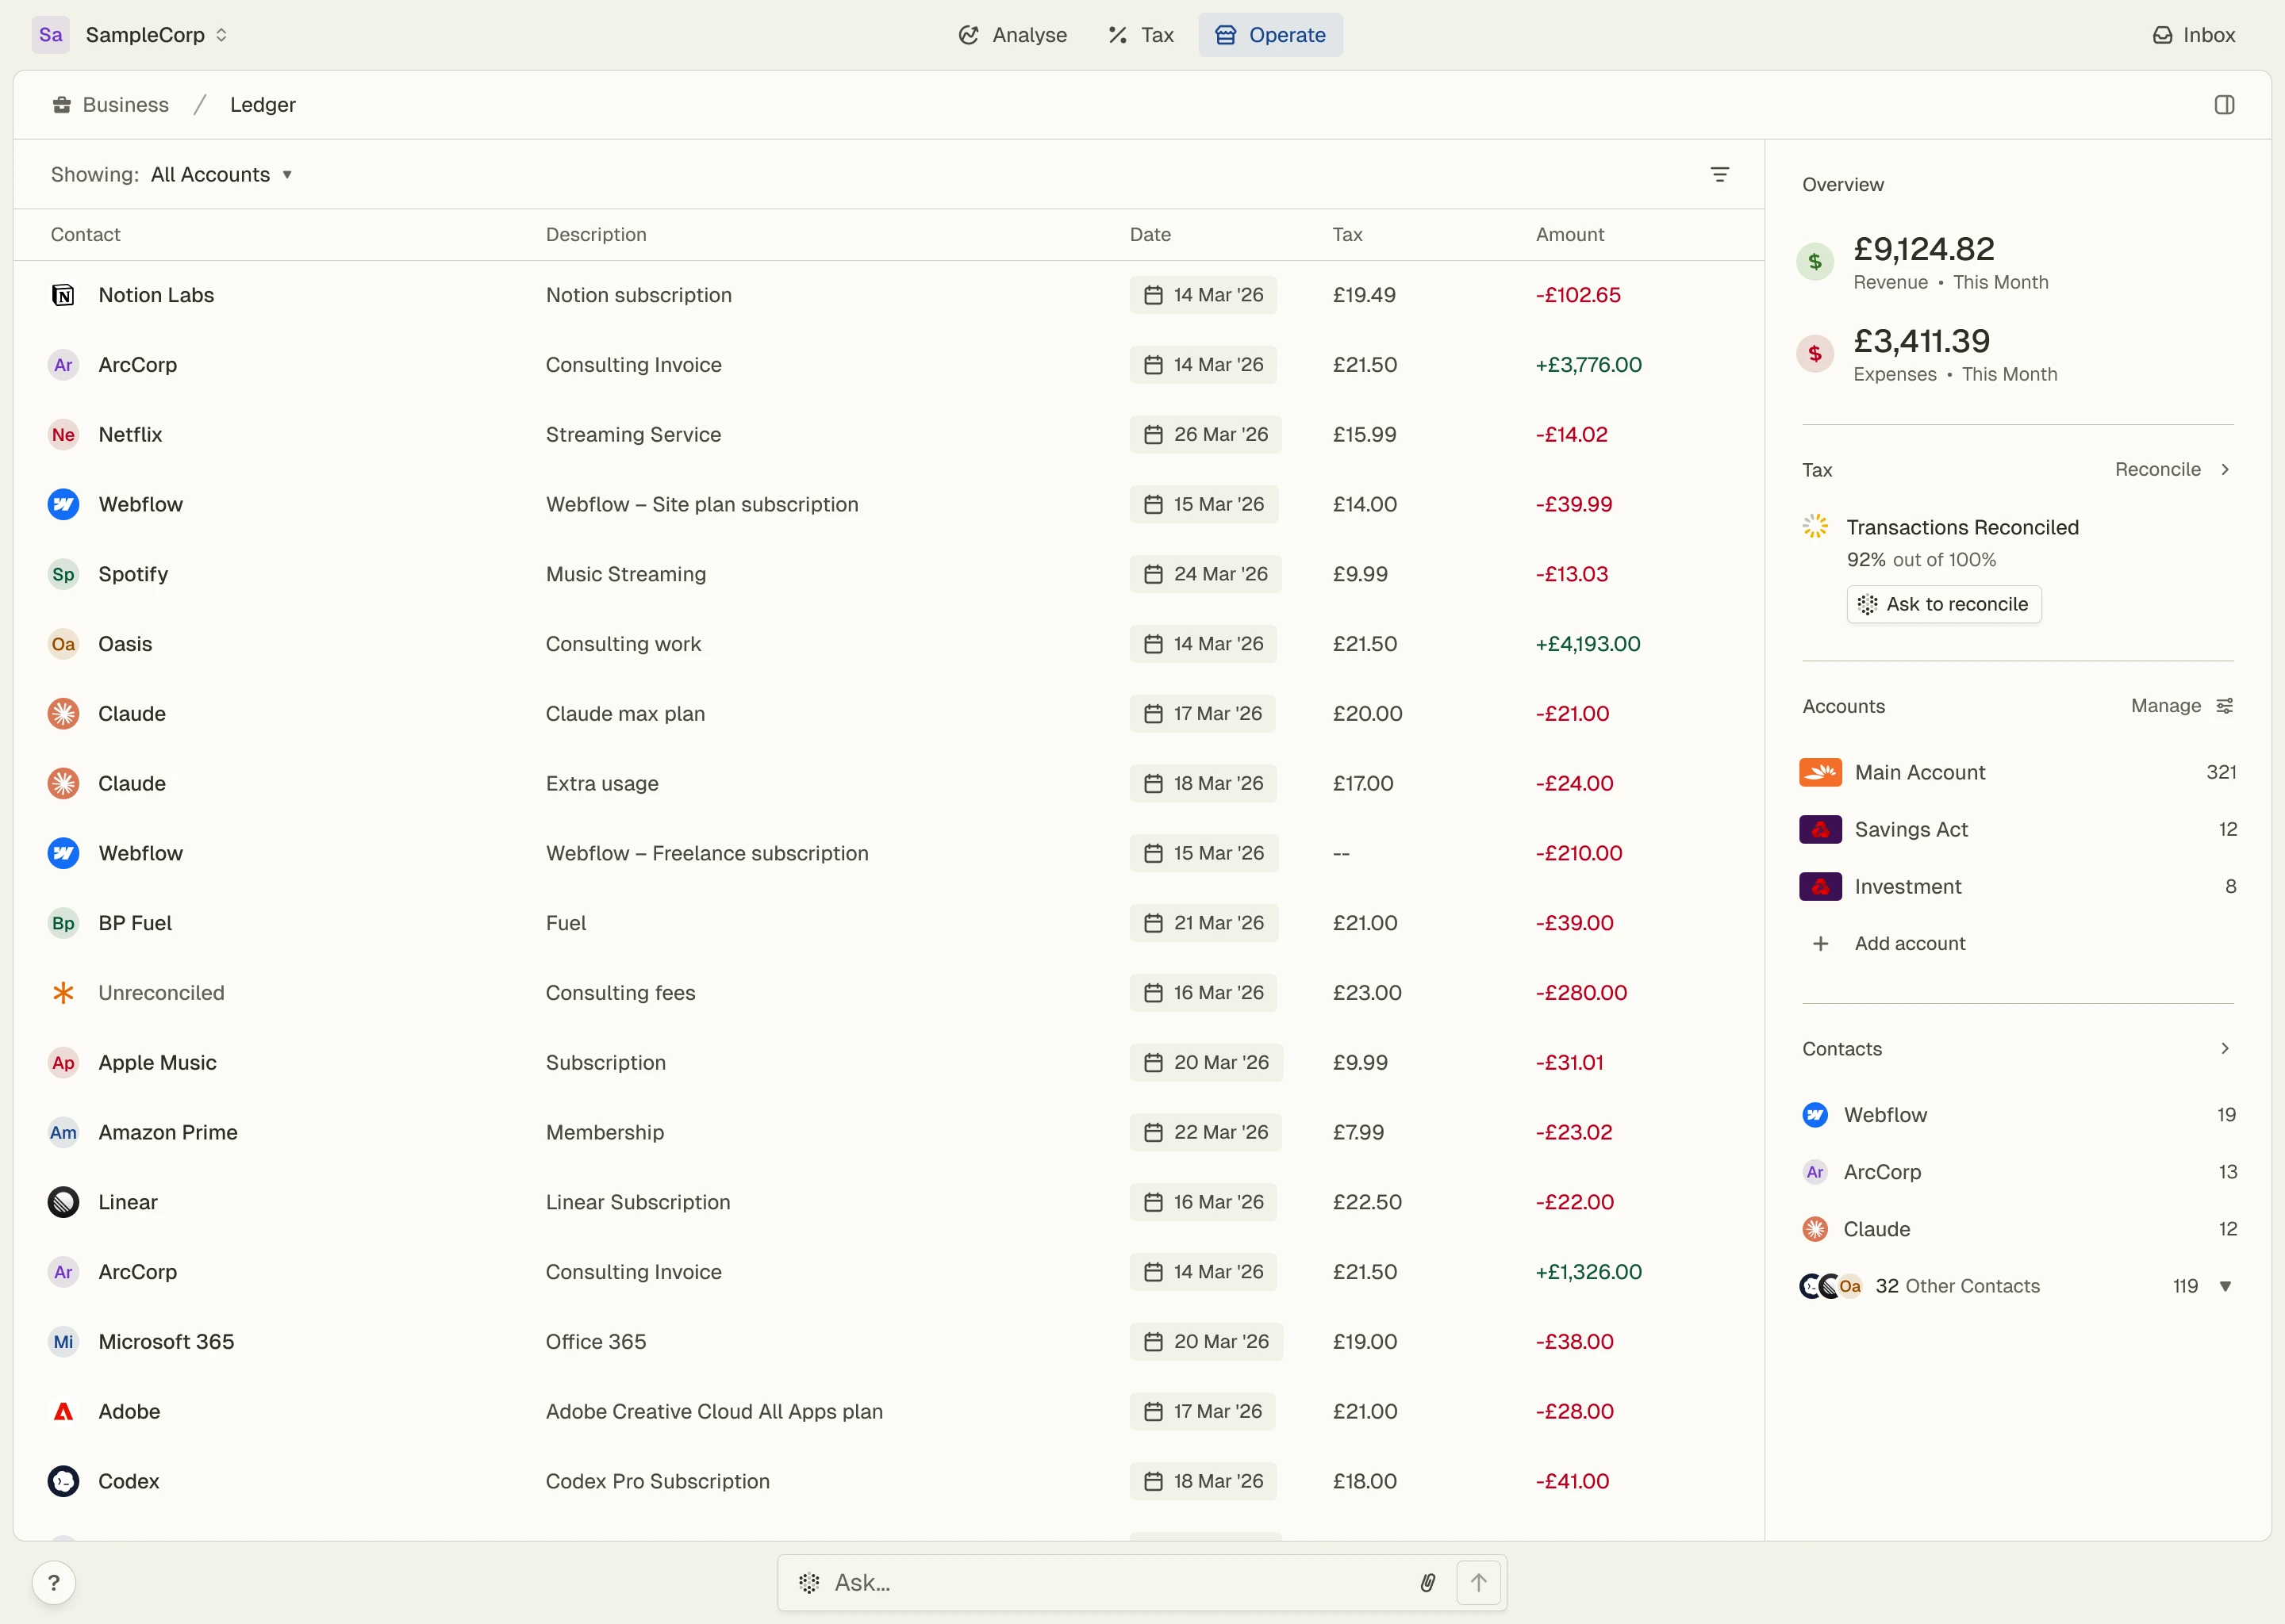Click Ask to reconcile button
The image size is (2285, 1624).
click(x=1943, y=604)
